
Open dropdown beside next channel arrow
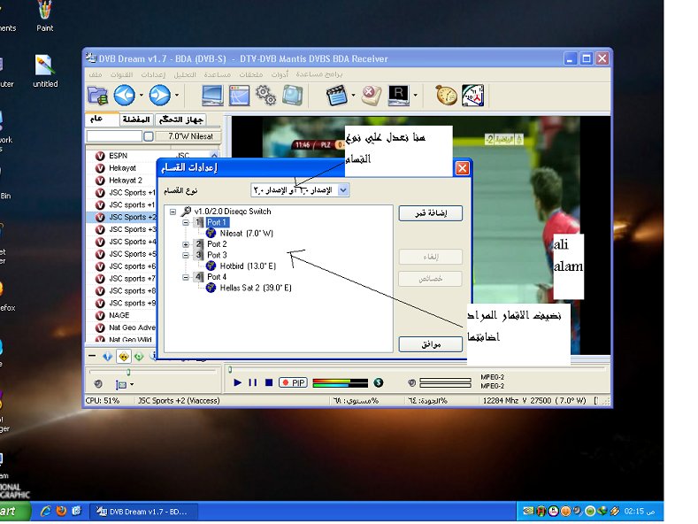[x=176, y=96]
